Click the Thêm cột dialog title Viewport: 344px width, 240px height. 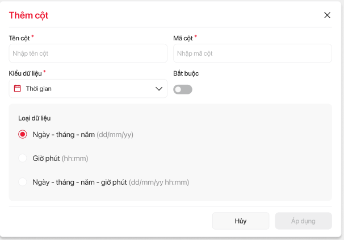coord(28,15)
